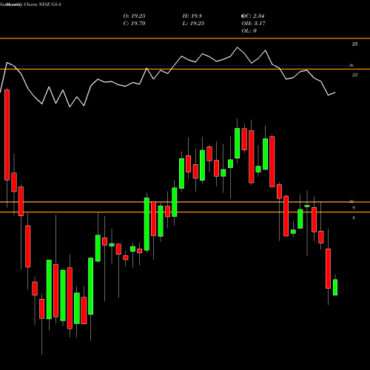370x370 pixels.
Task: Click the 'C: 19.70' close value
Action: [x=134, y=24]
